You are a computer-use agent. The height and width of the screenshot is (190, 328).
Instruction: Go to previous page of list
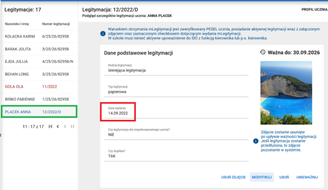[x=58, y=127]
